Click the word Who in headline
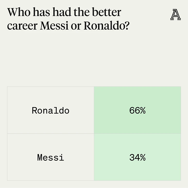188x188 pixels. pyautogui.click(x=19, y=12)
